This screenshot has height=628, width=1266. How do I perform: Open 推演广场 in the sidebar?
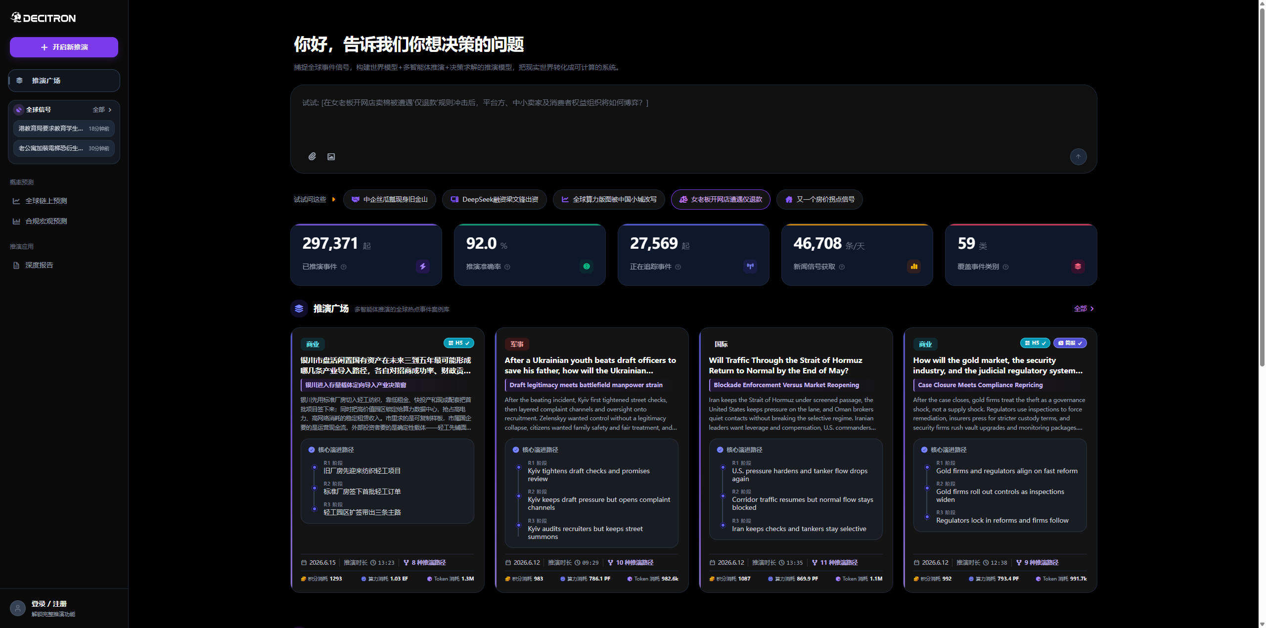coord(64,81)
